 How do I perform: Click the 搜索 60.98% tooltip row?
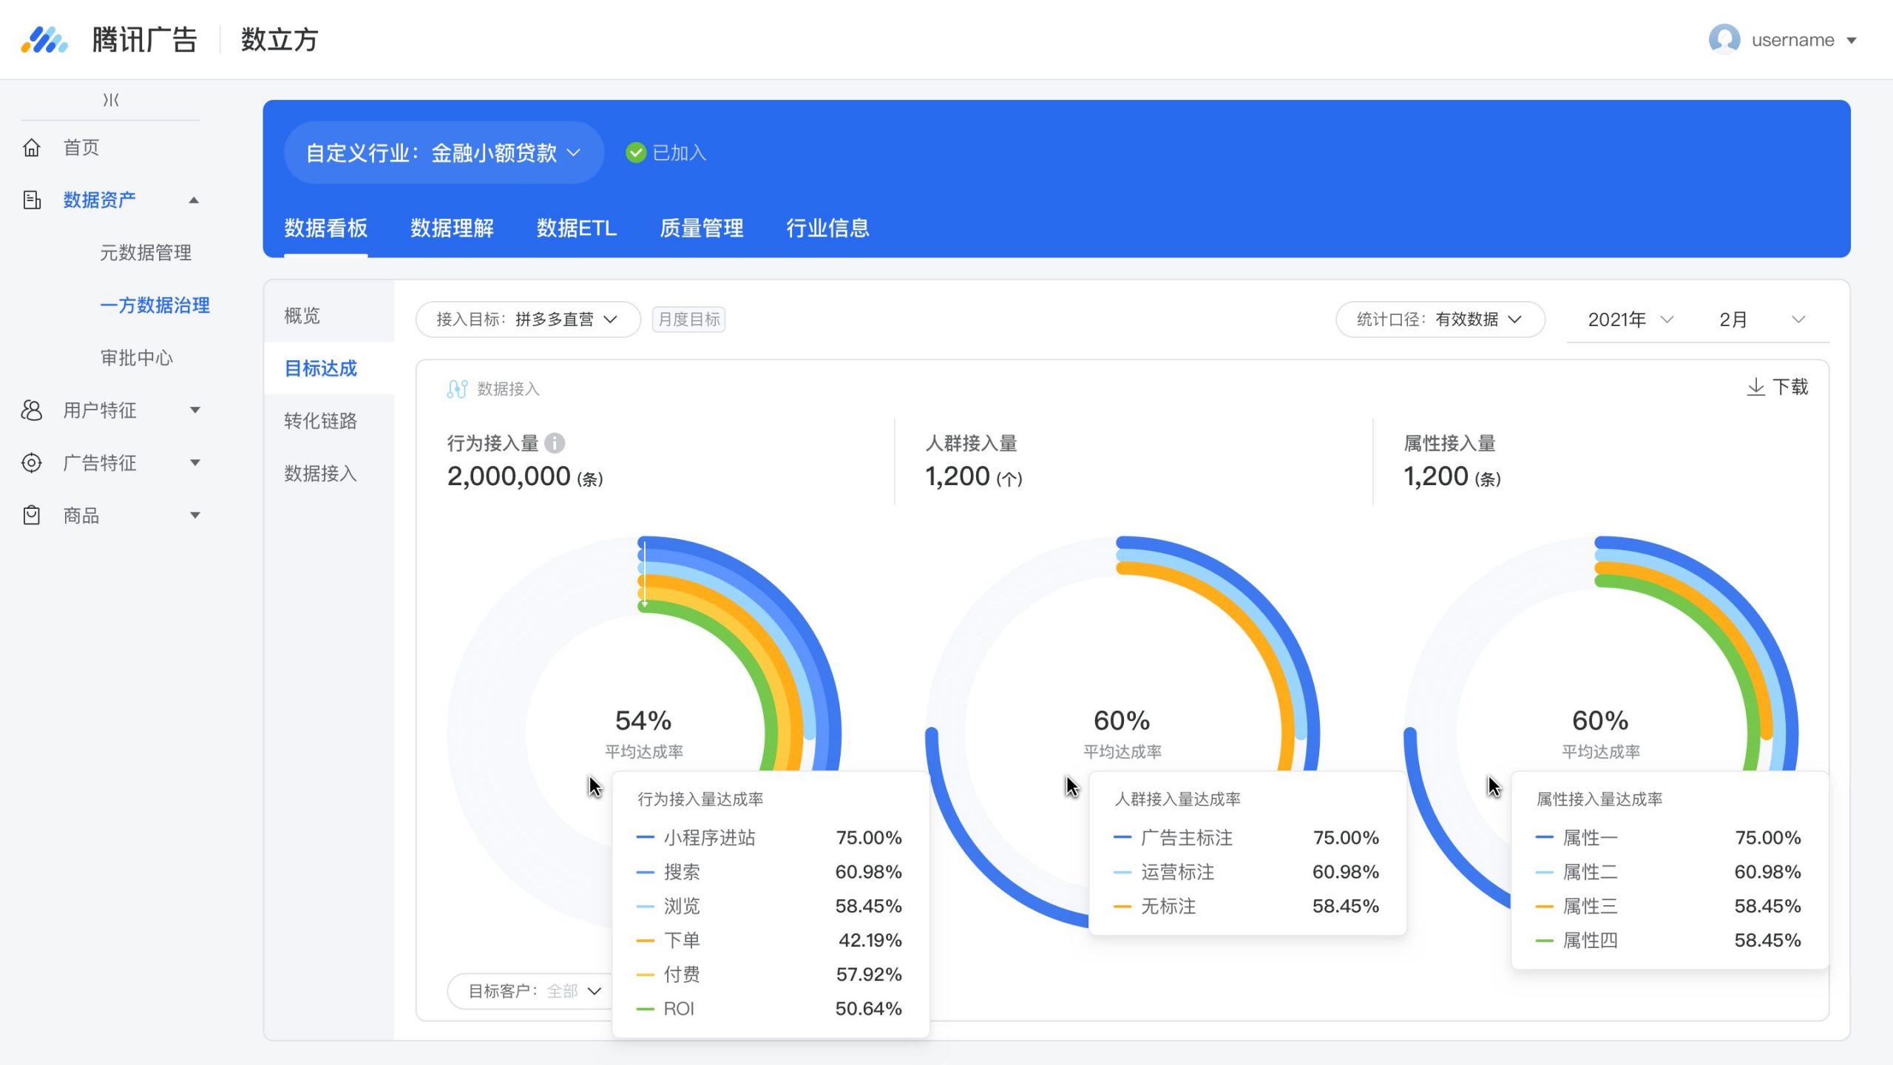click(x=769, y=872)
